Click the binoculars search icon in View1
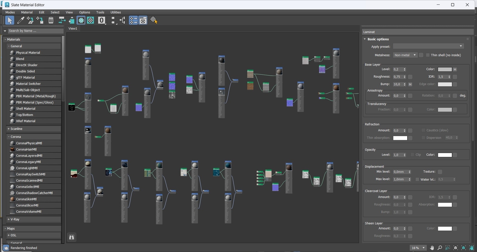 coord(72,237)
